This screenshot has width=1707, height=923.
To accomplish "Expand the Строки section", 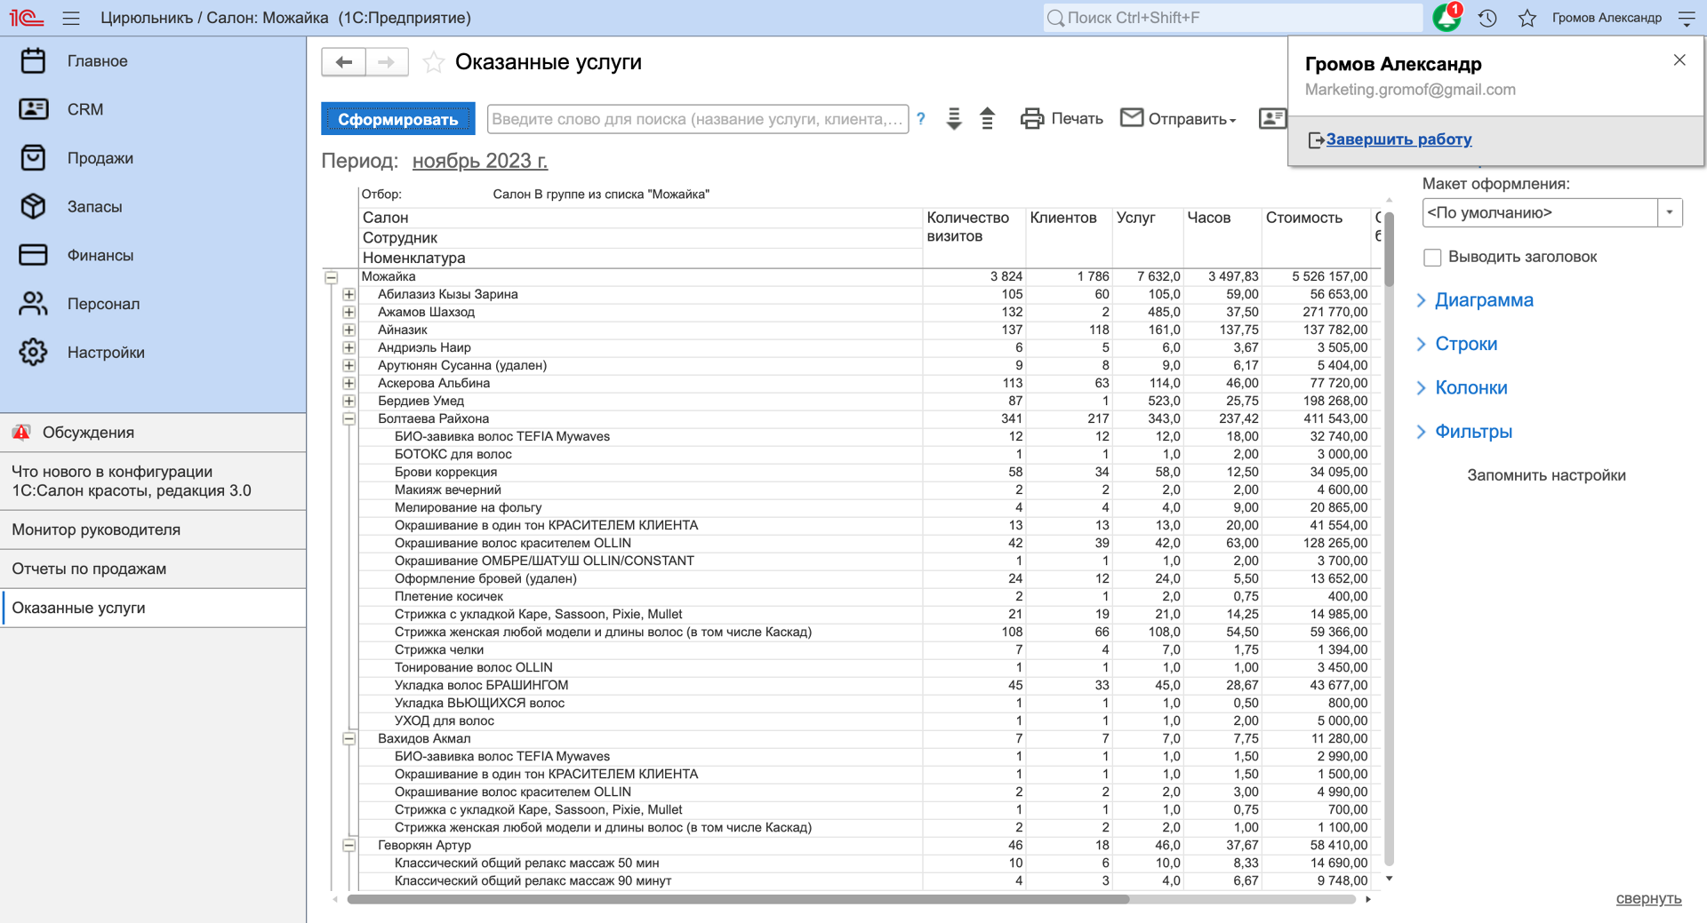I will click(1466, 344).
